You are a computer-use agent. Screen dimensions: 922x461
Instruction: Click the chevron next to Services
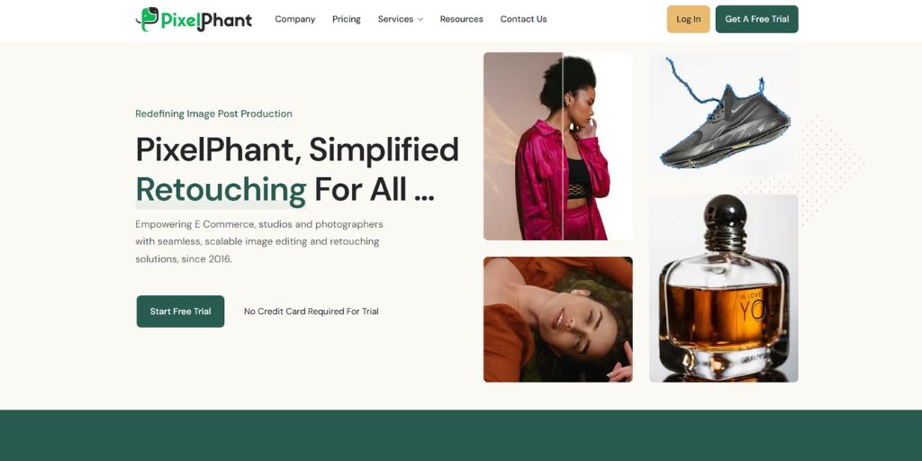pos(420,20)
